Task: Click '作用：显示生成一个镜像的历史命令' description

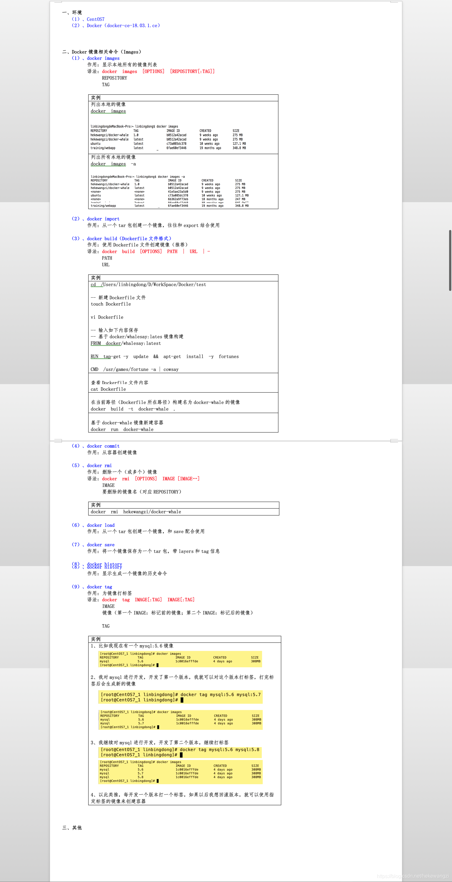Action: 127,573
